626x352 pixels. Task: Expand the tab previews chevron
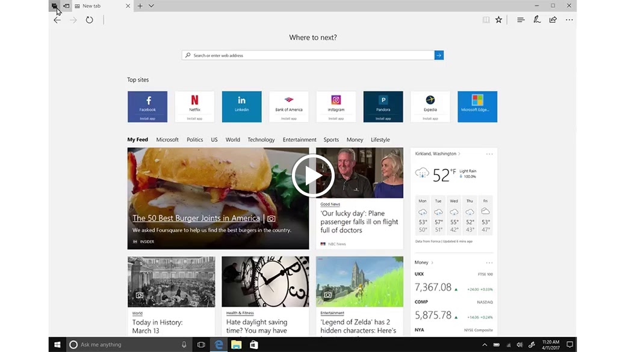(151, 6)
